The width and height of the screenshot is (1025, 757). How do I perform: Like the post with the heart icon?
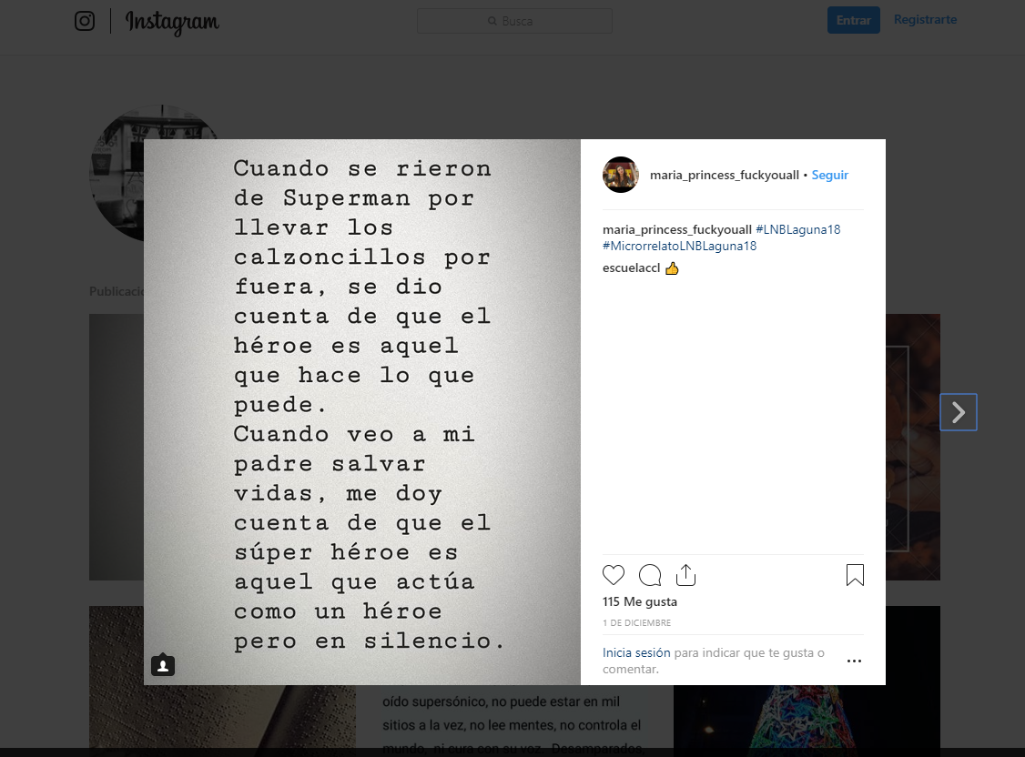(x=614, y=575)
